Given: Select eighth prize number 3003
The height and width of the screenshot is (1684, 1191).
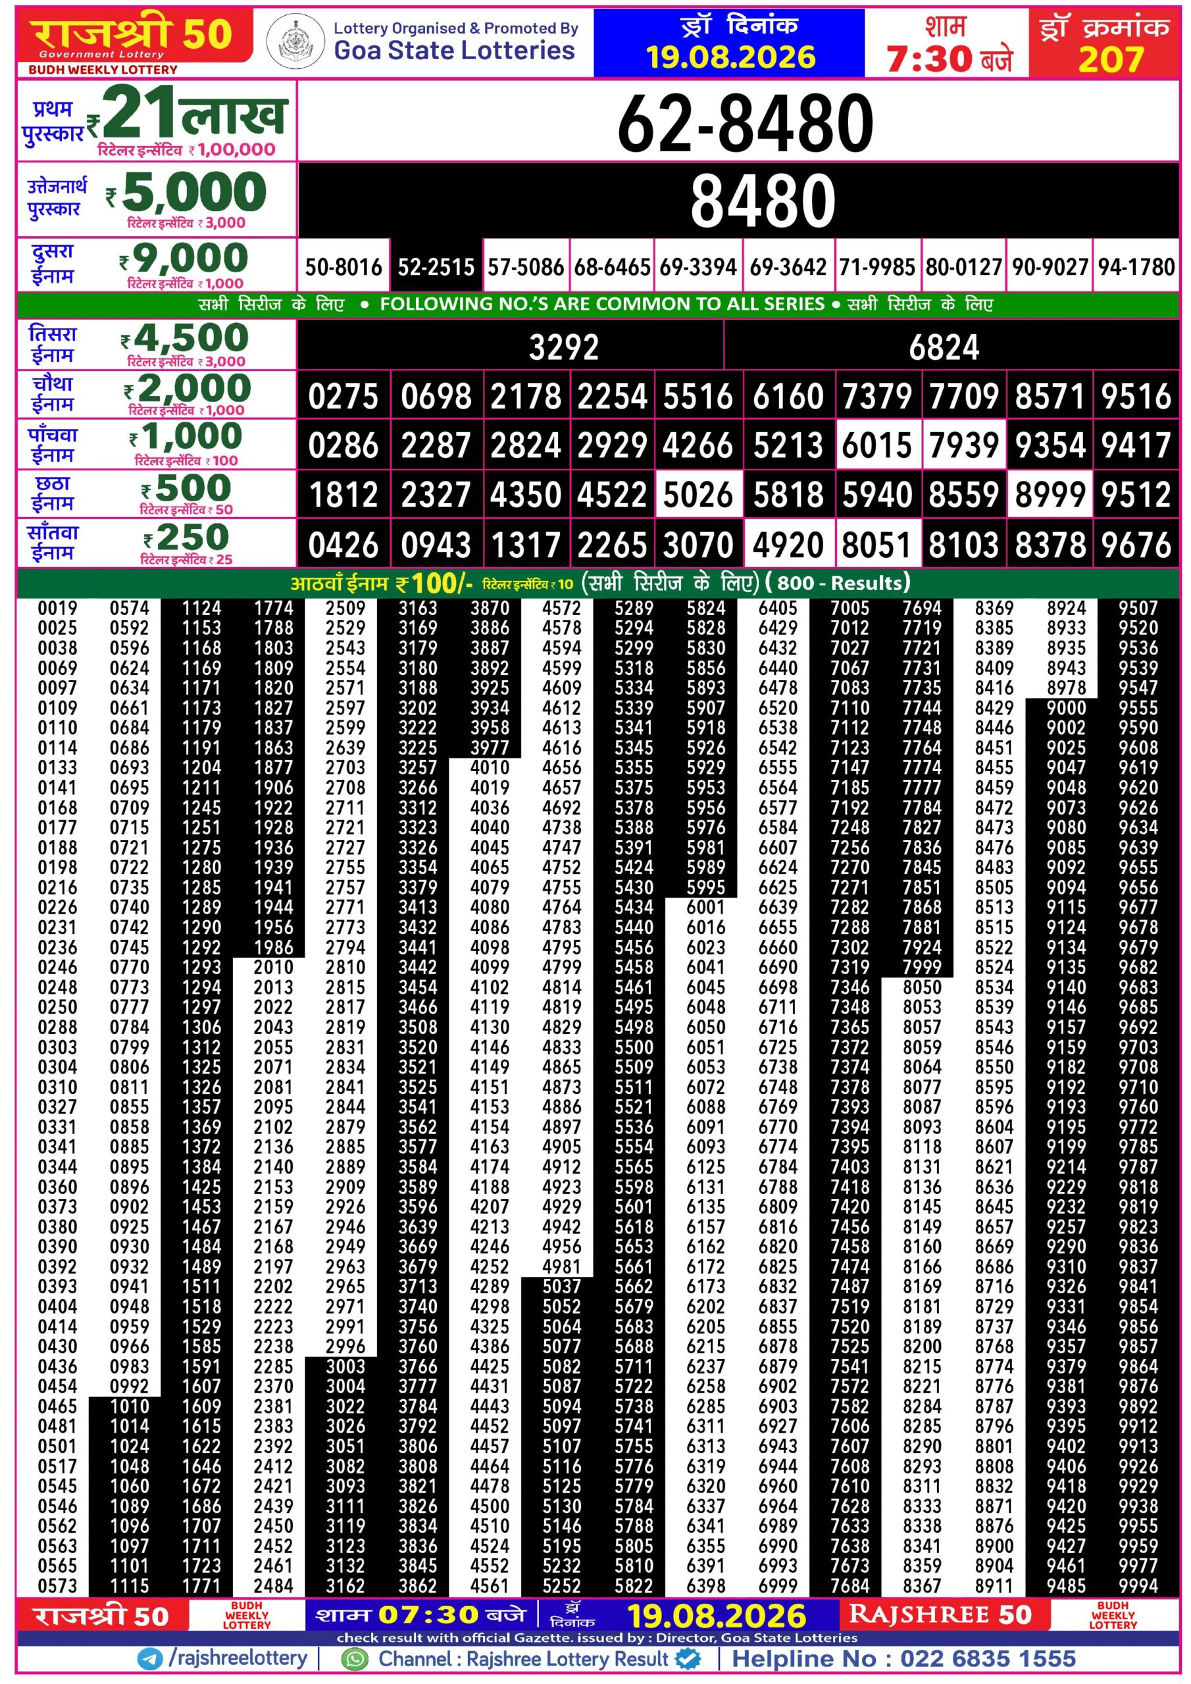Looking at the screenshot, I should pos(345,1366).
